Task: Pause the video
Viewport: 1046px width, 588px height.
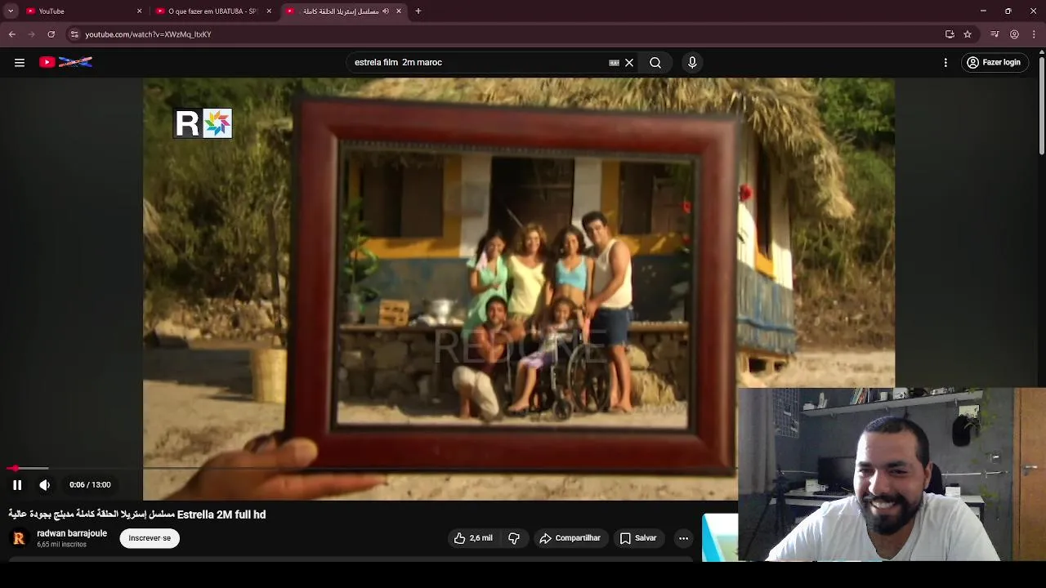Action: [x=17, y=485]
